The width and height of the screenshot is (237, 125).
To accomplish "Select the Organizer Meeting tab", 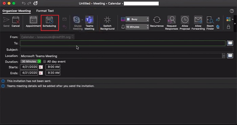I will pos(17,11).
